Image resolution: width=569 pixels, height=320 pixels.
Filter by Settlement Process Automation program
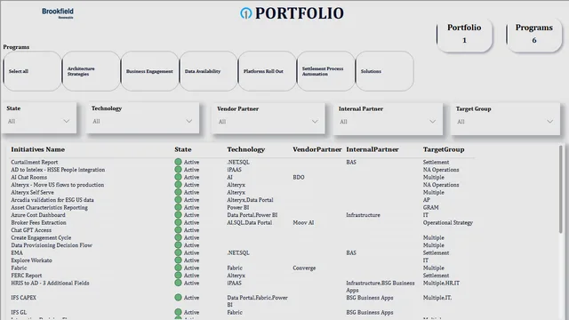coord(326,71)
